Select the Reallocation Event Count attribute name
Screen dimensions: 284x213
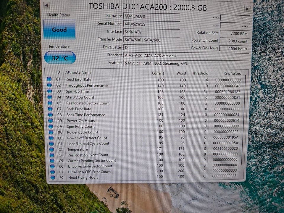tap(88, 155)
